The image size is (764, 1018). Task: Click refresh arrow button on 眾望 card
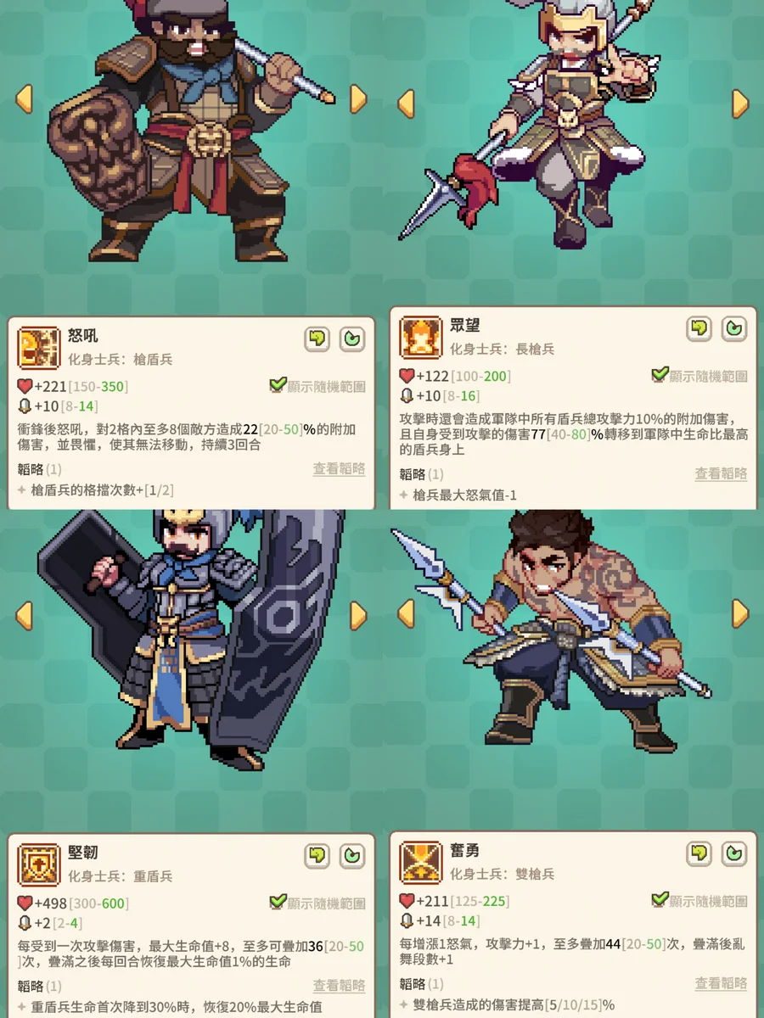click(733, 329)
